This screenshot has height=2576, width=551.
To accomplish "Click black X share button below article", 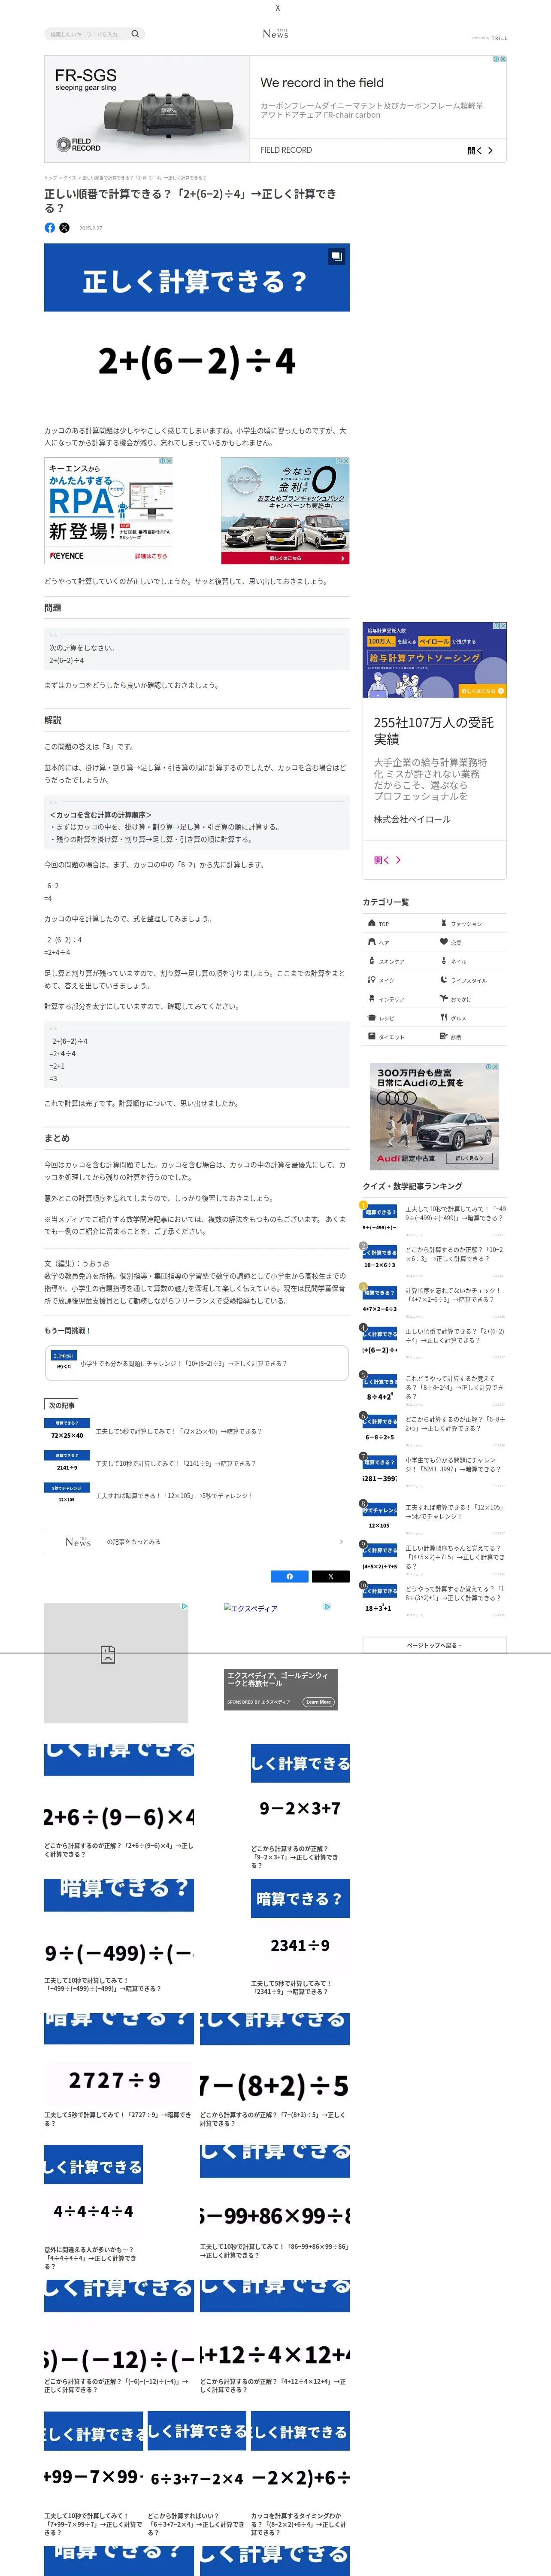I will [x=331, y=1576].
